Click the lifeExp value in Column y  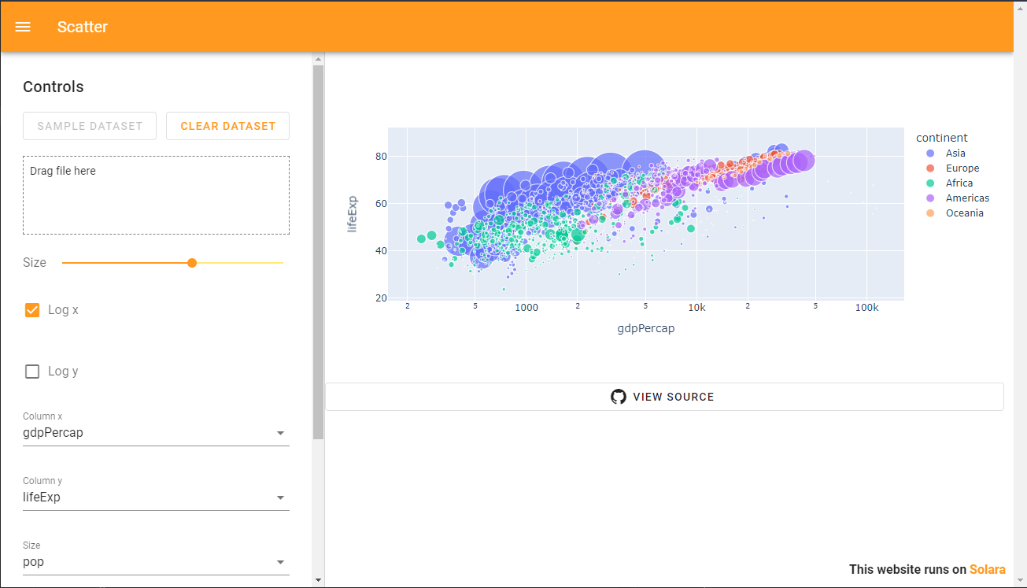point(42,497)
